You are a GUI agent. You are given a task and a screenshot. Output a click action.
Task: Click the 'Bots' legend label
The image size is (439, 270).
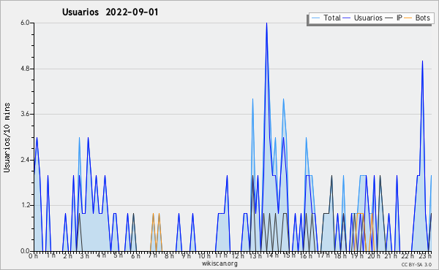pos(422,18)
